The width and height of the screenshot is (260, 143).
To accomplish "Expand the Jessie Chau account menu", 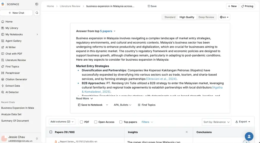I will (x=37, y=139).
